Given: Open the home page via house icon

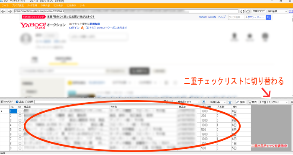Looking at the screenshot, I should point(248,11).
